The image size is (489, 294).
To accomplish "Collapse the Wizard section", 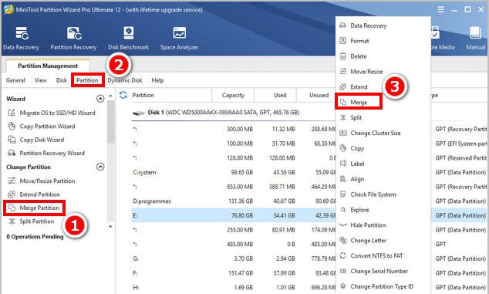I will 100,99.
